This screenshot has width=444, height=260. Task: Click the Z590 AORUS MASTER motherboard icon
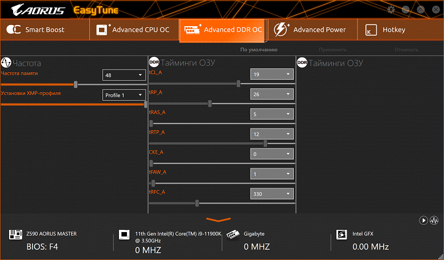pyautogui.click(x=15, y=234)
